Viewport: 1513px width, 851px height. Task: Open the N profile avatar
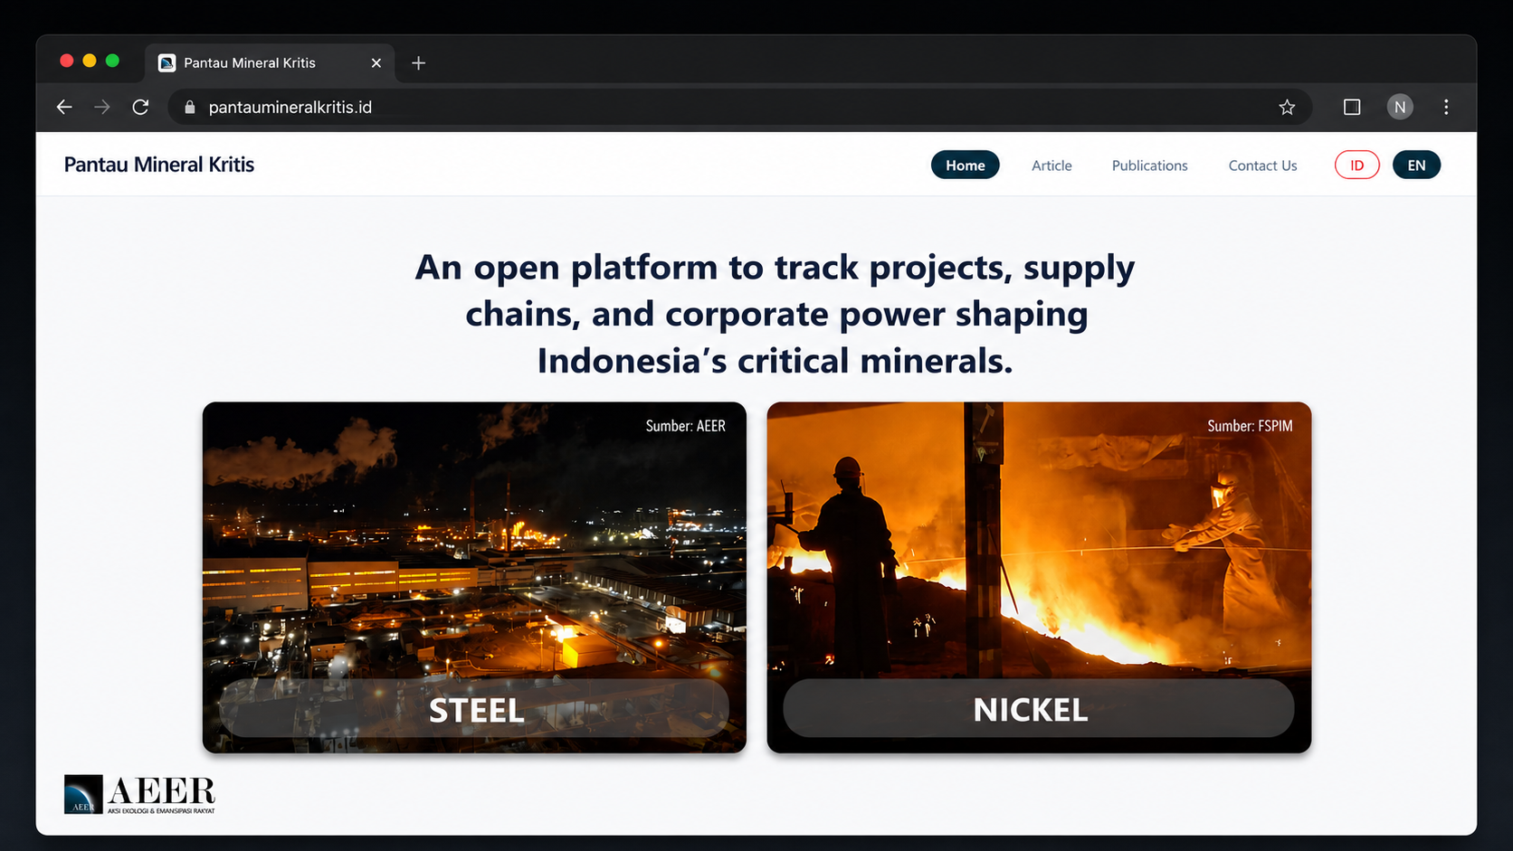(1400, 107)
